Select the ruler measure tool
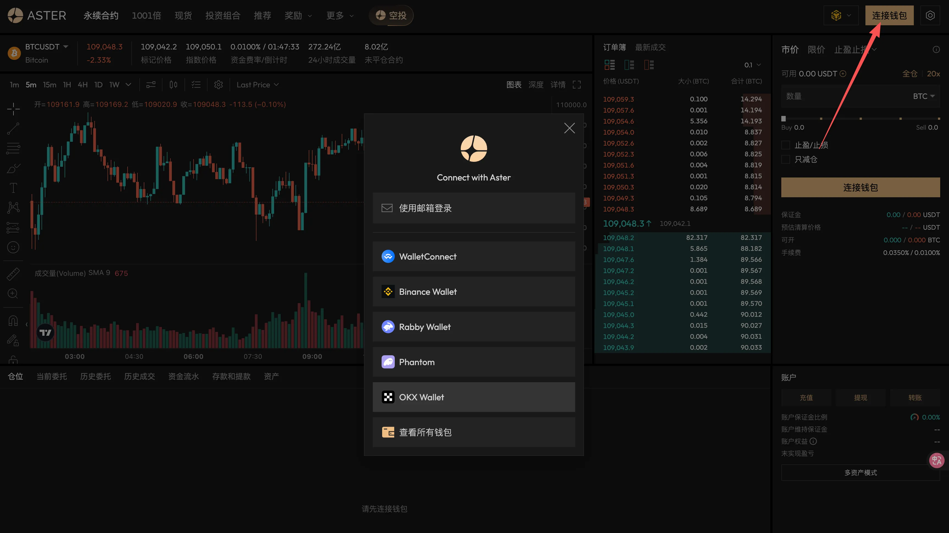Screen dimensions: 949x533 pos(13,274)
